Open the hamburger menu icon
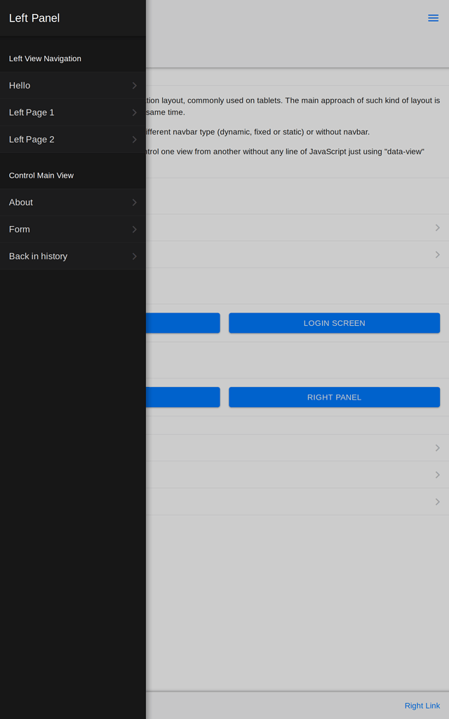 pos(433,18)
